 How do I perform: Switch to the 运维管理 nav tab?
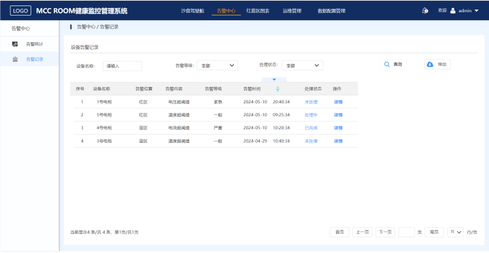[x=292, y=11]
